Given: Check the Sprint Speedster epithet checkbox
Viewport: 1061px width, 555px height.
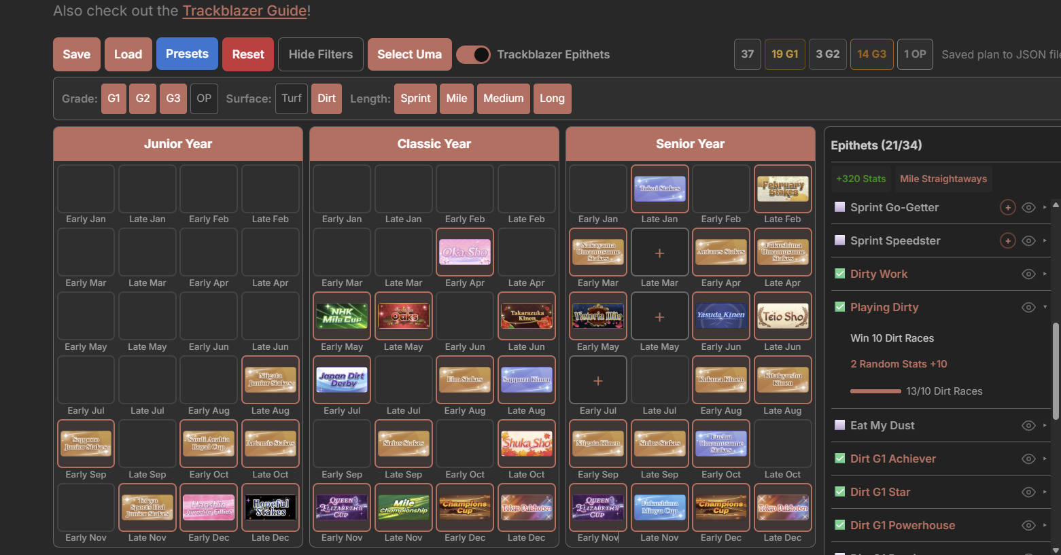Looking at the screenshot, I should tap(839, 240).
